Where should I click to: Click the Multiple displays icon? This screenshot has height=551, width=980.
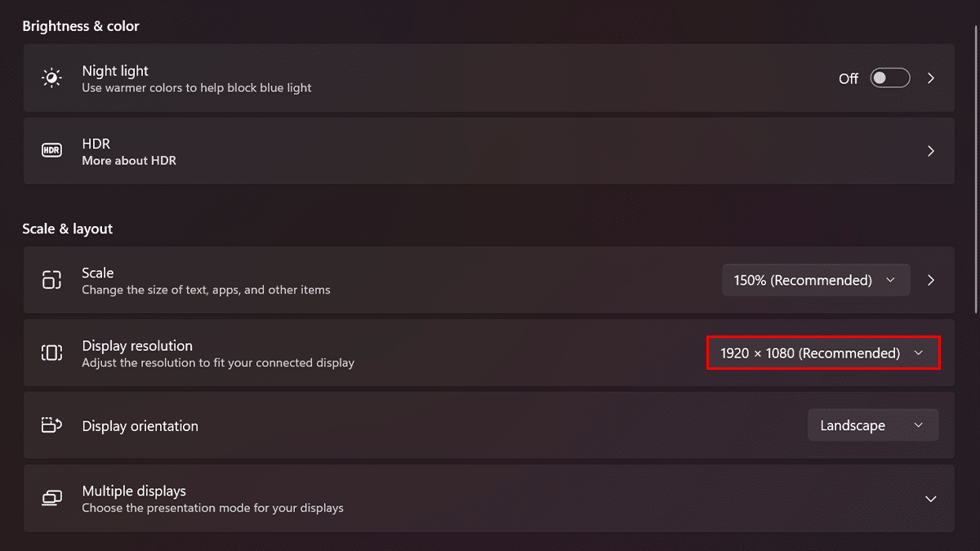[51, 498]
